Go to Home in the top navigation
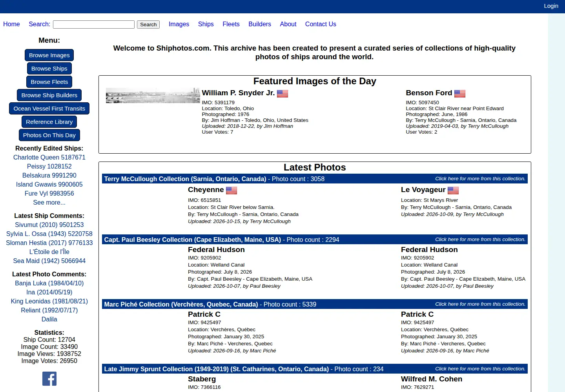The width and height of the screenshot is (565, 392). click(11, 24)
